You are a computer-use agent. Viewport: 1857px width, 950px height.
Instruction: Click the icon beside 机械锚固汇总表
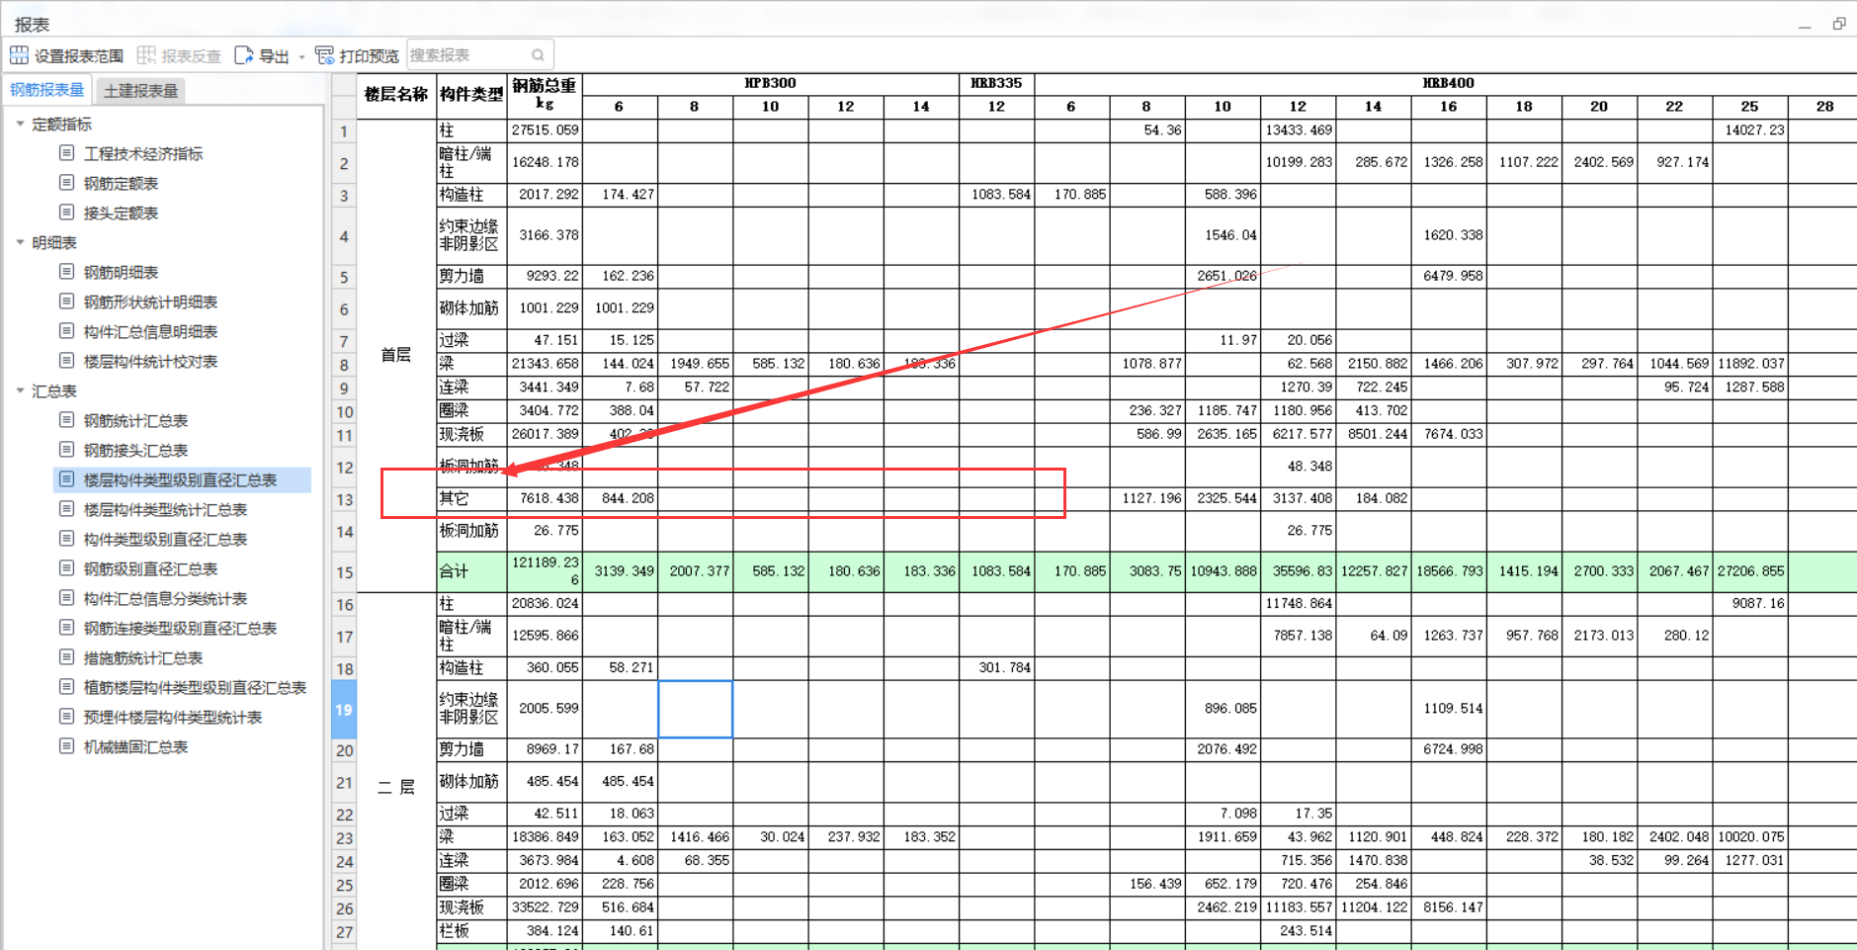(66, 746)
